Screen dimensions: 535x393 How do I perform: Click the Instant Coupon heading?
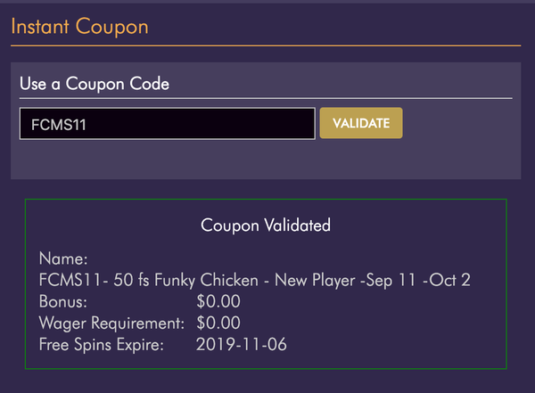click(79, 26)
